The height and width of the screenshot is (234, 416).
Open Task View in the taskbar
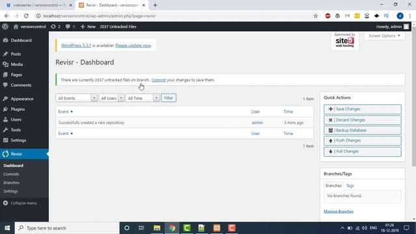tap(142, 228)
